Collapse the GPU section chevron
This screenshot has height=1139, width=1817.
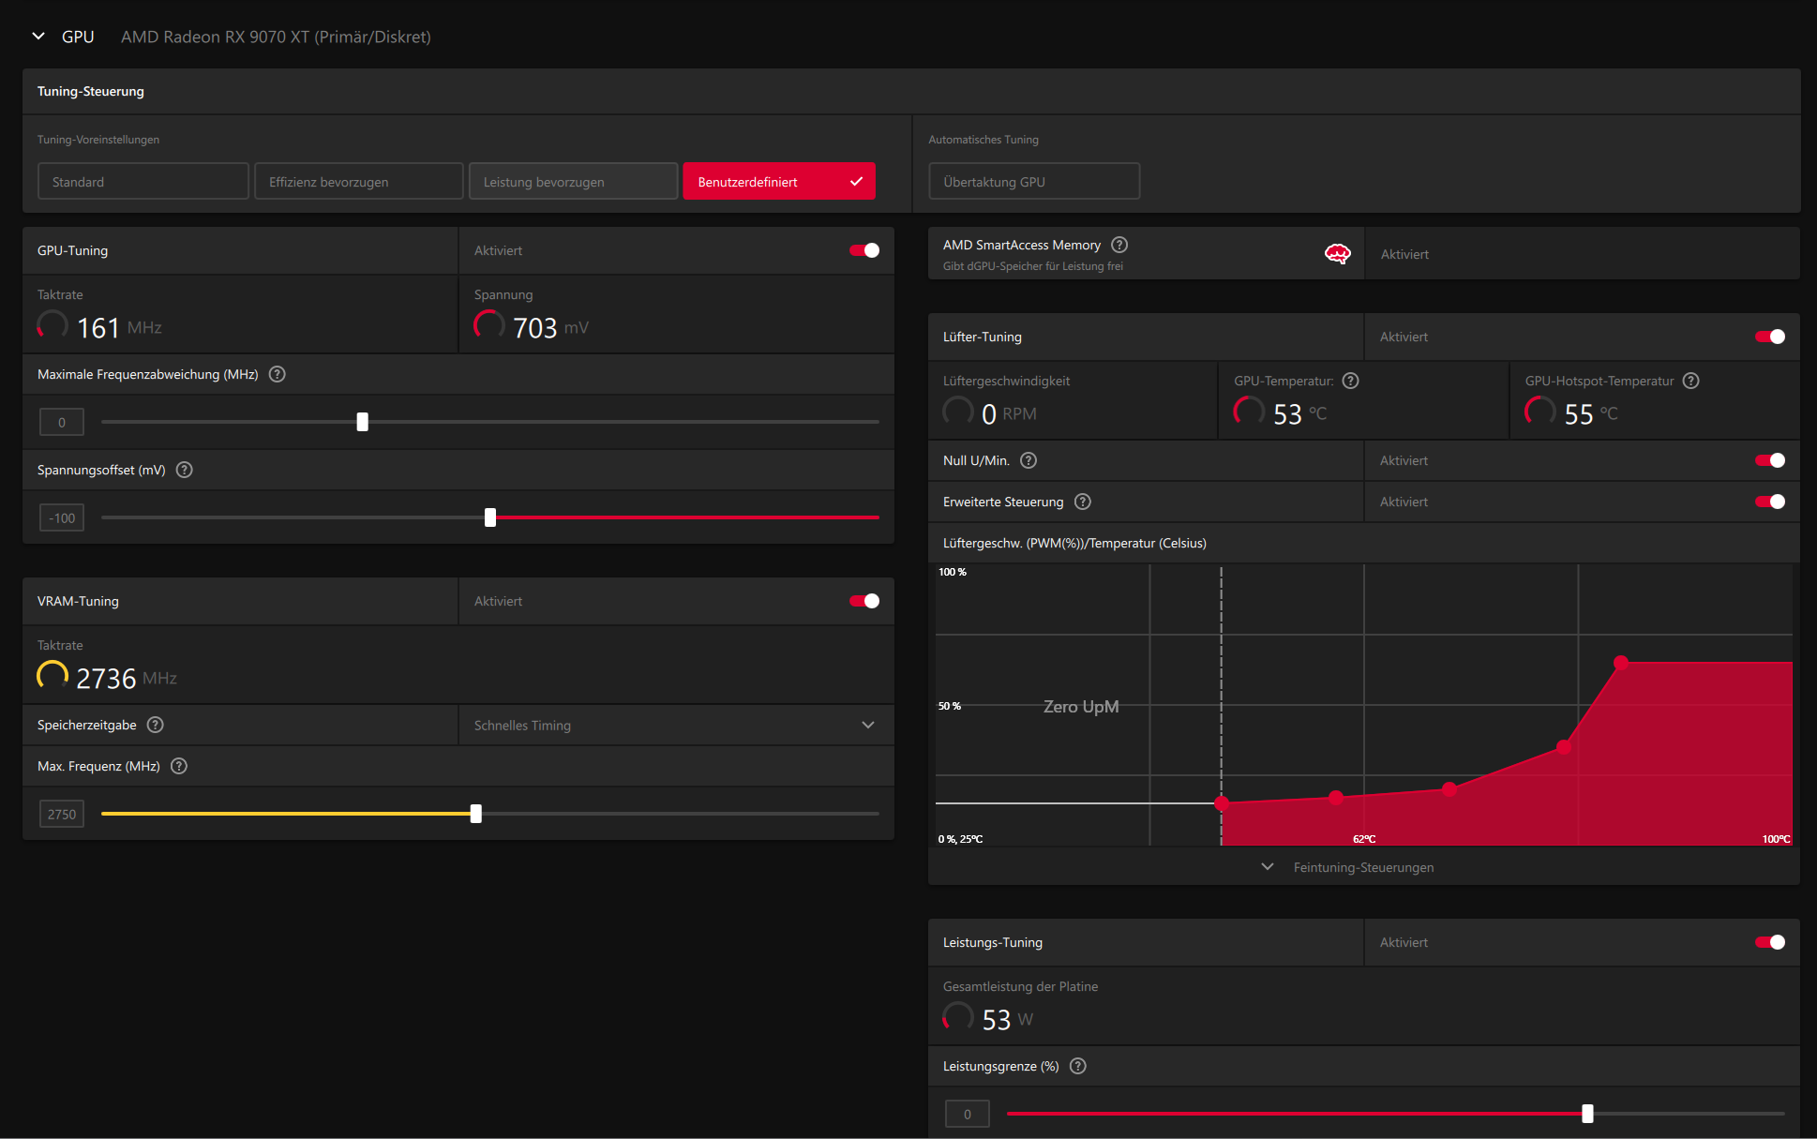[x=38, y=37]
